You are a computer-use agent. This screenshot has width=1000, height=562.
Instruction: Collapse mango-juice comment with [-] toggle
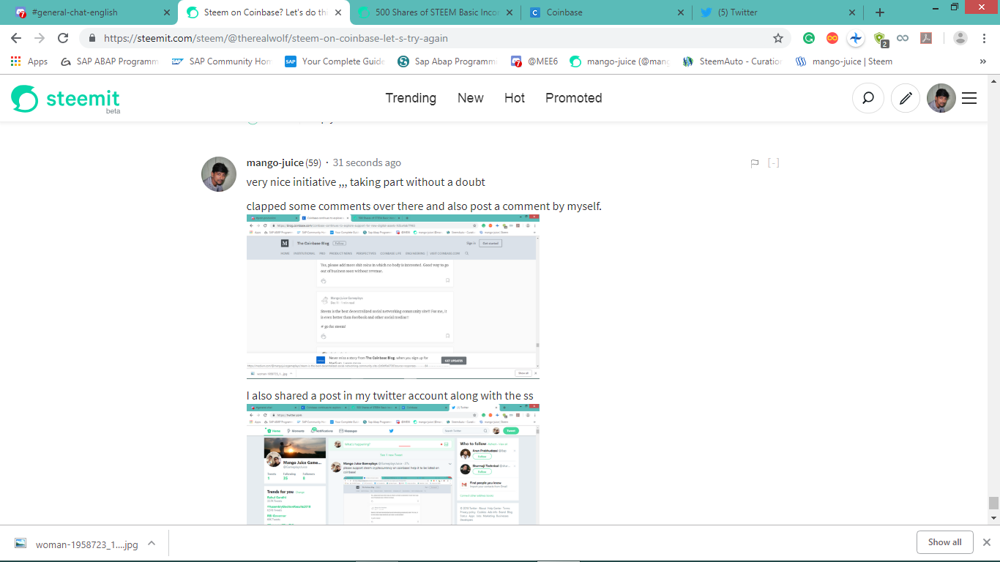pyautogui.click(x=773, y=162)
